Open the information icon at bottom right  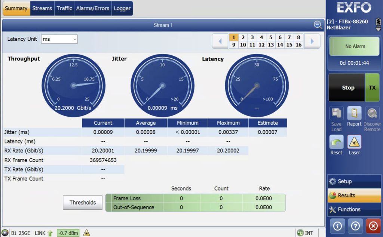point(337,226)
